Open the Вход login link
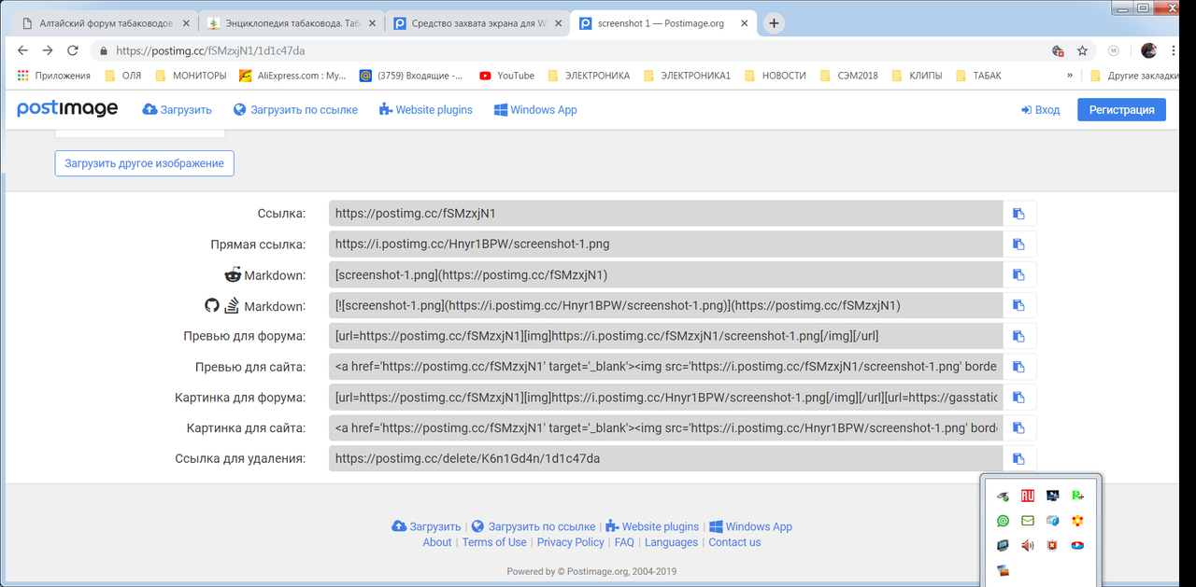Viewport: 1196px width, 587px height. [x=1040, y=110]
